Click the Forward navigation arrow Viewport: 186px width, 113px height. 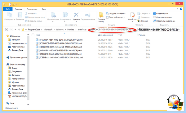[11, 29]
